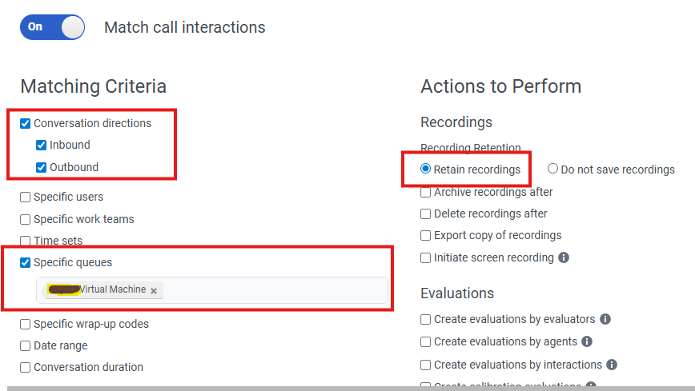Click inside the Specific queues input field

coord(272,290)
